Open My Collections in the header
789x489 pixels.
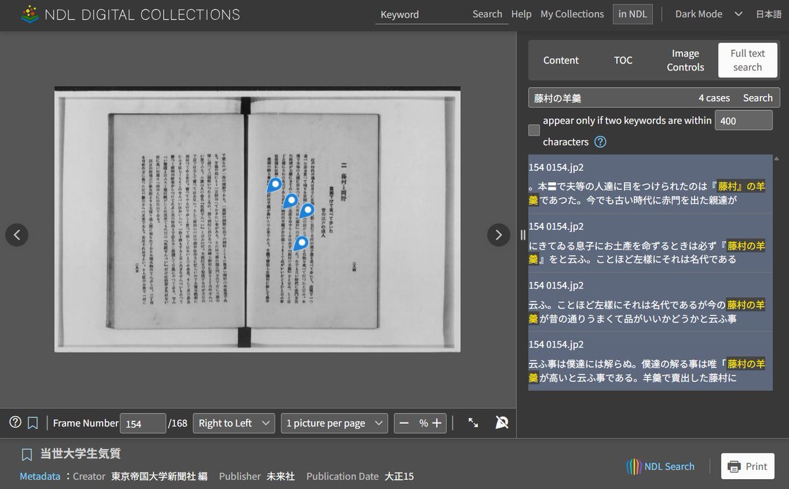coord(572,14)
